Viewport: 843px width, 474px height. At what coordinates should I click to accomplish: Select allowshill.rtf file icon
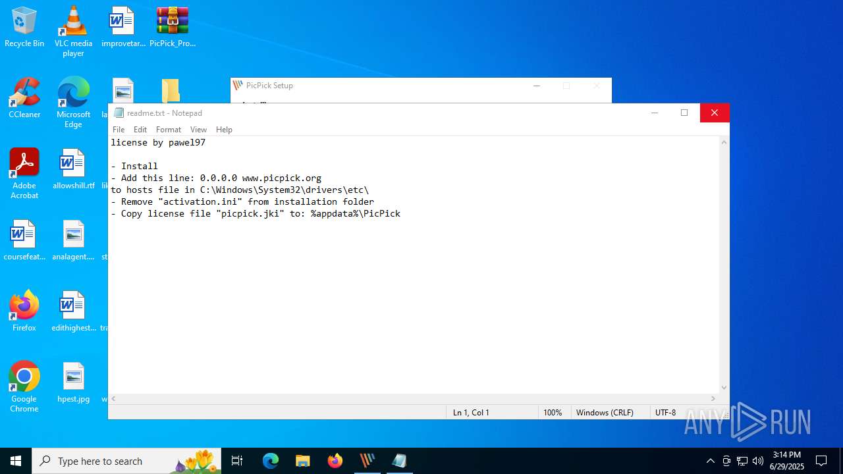pyautogui.click(x=73, y=169)
